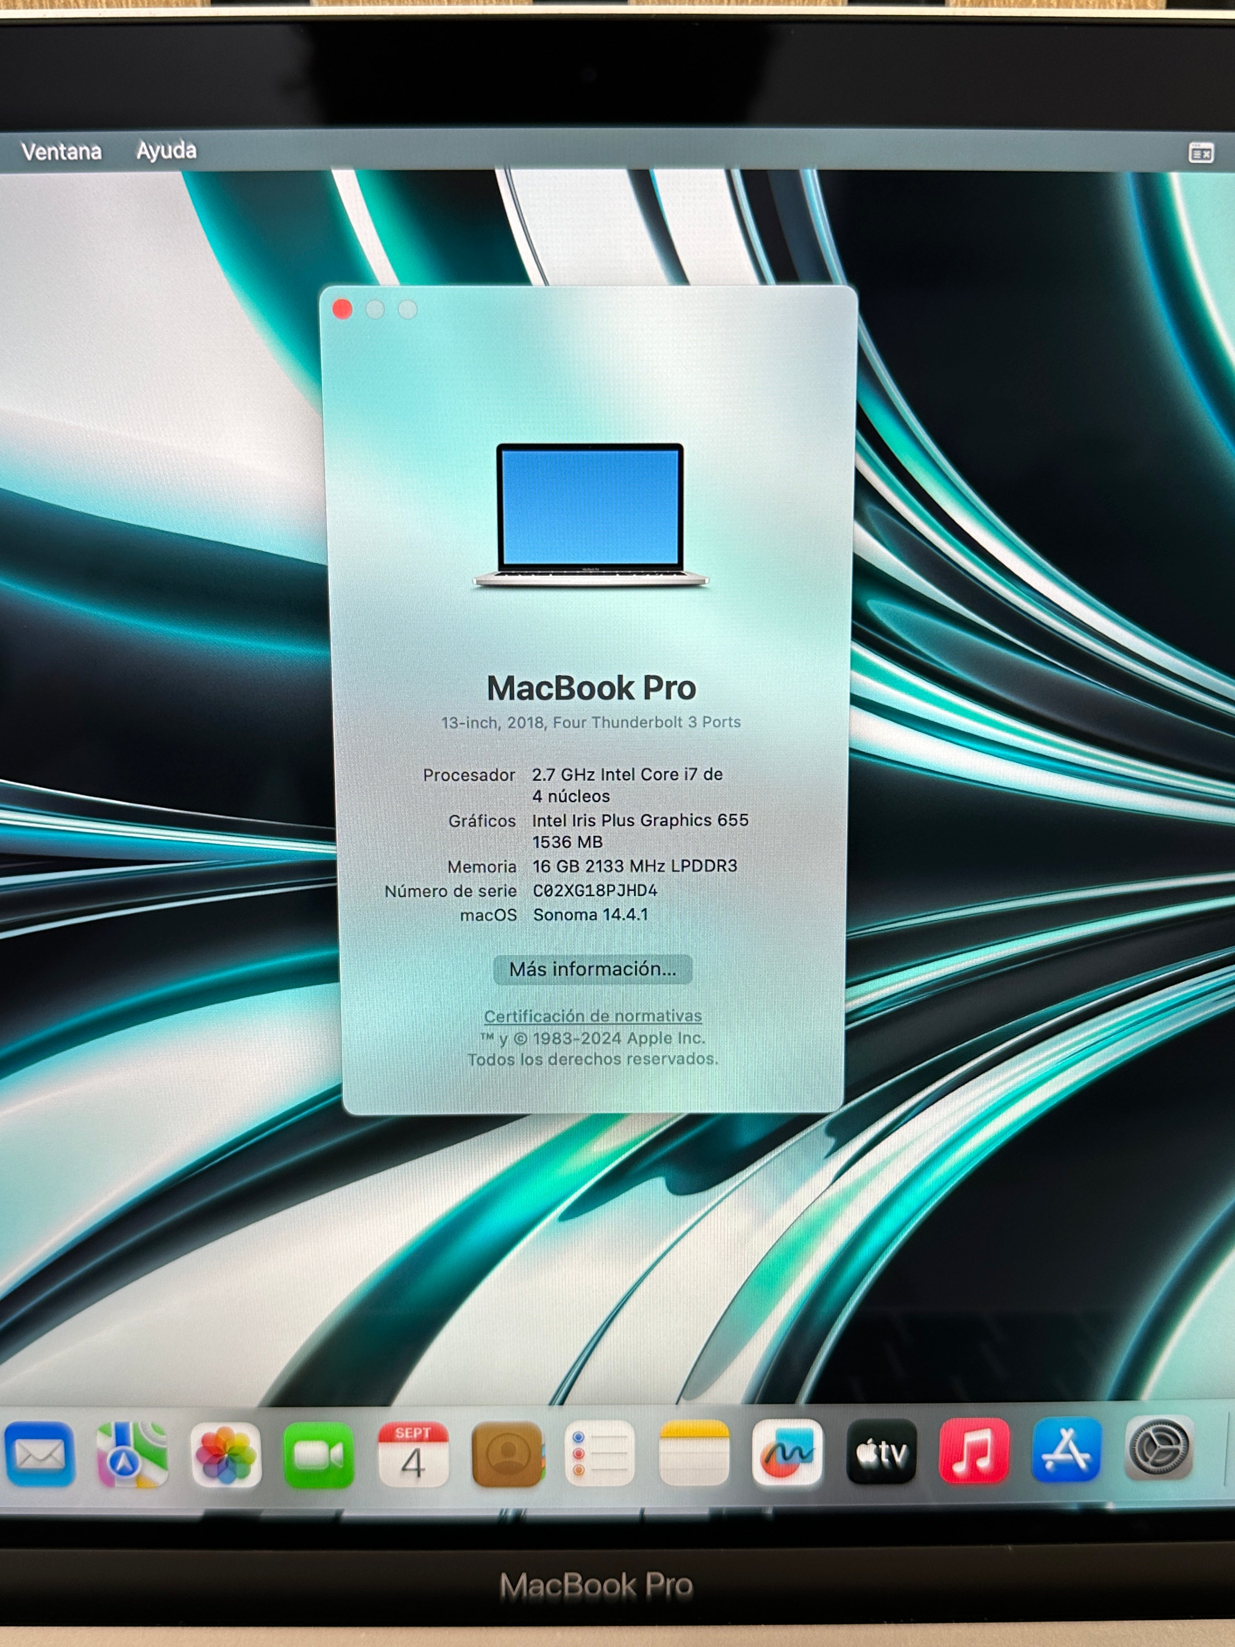This screenshot has width=1235, height=1647.
Task: Open the Photos app icon
Action: 225,1454
